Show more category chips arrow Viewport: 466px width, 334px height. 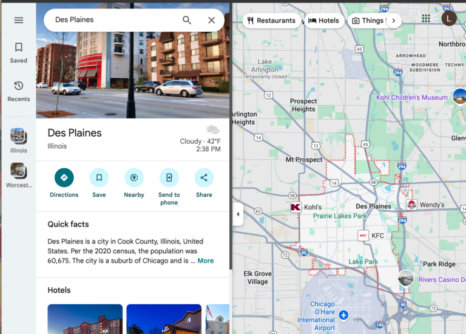[x=393, y=21]
